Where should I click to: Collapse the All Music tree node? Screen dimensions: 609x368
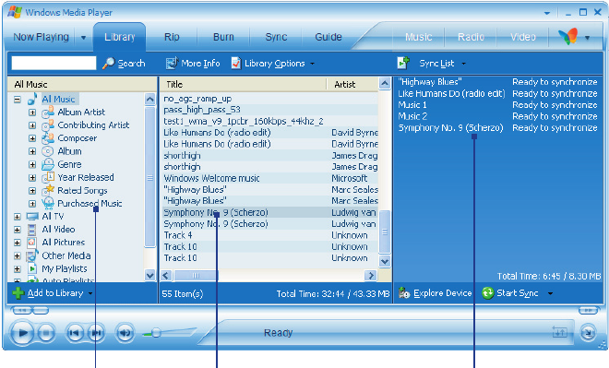(18, 100)
